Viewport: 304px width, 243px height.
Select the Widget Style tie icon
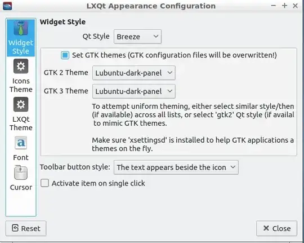coord(21,28)
